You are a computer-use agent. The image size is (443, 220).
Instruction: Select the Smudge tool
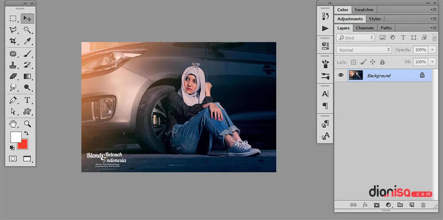[13, 88]
